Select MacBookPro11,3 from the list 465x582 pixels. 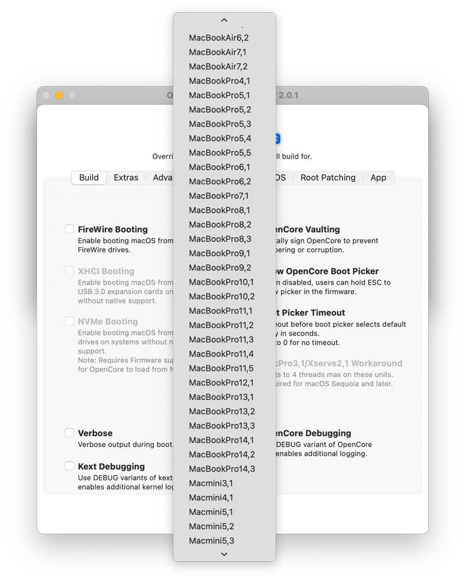tap(224, 340)
